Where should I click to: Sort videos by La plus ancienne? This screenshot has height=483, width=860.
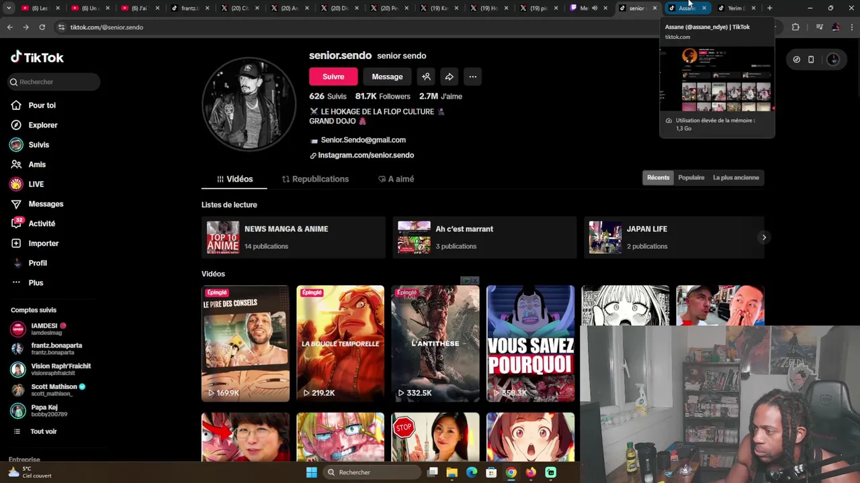[x=736, y=178]
